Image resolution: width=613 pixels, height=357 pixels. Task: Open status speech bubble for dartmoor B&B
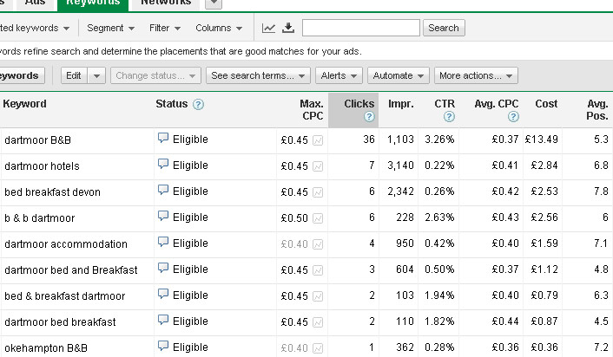[x=163, y=138]
